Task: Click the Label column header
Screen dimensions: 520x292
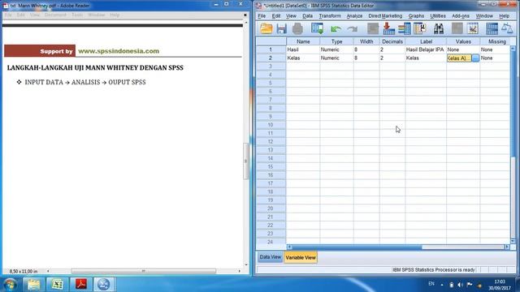Action: (x=426, y=41)
